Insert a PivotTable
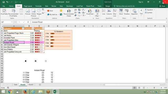Viewport: 168px width, 94px height. pyautogui.click(x=4, y=12)
